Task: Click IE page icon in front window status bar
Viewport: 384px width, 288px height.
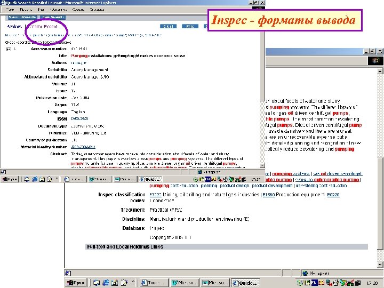Action: coord(3,172)
